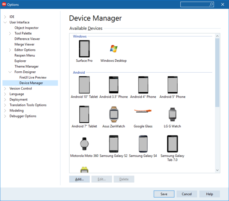This screenshot has height=201, width=229.
Task: Open the Difference Viewer page
Action: (x=27, y=39)
